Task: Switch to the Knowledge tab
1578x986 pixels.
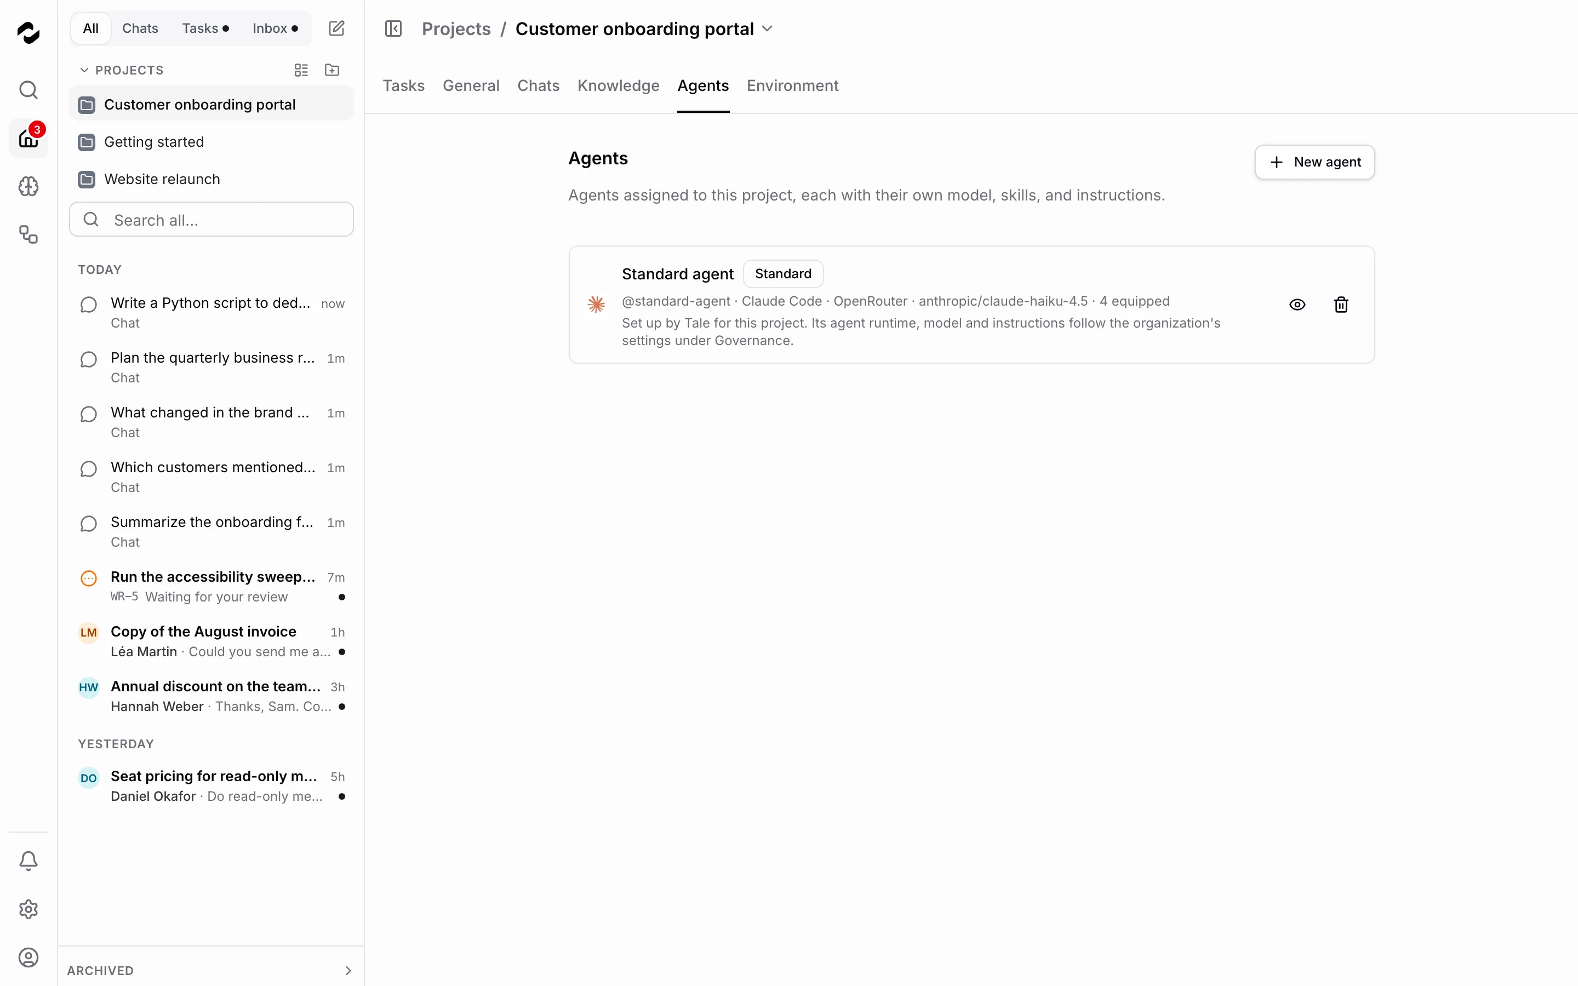Action: (x=618, y=85)
